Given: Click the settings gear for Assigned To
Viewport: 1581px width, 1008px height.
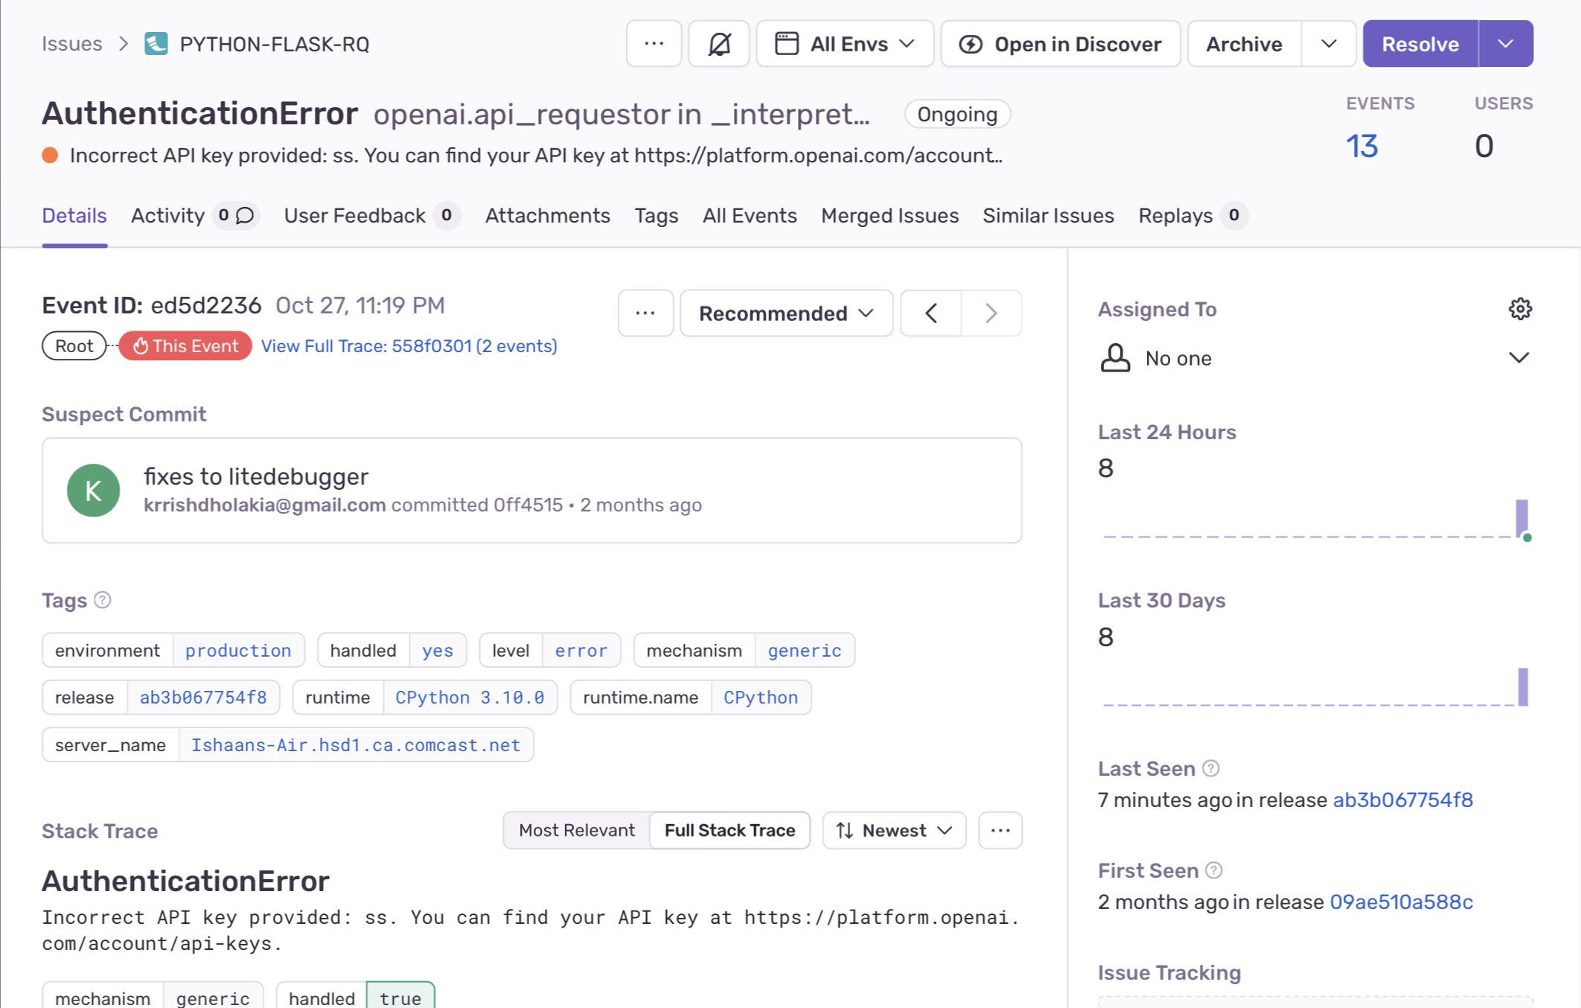Looking at the screenshot, I should pos(1520,309).
